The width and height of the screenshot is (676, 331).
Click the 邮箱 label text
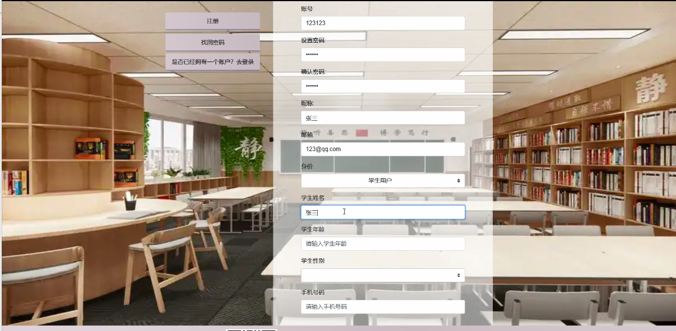pos(307,135)
